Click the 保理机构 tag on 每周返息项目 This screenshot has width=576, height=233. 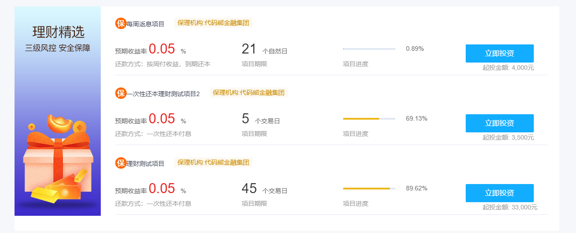click(213, 23)
